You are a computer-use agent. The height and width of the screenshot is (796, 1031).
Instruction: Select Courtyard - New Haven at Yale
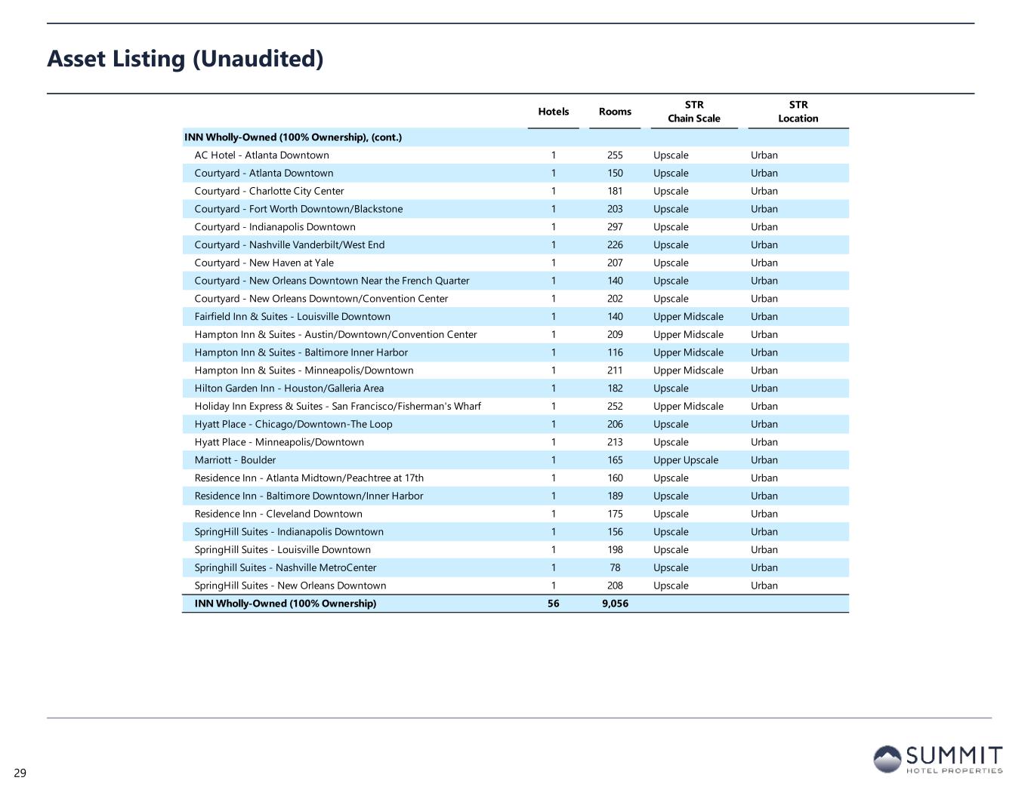264,263
